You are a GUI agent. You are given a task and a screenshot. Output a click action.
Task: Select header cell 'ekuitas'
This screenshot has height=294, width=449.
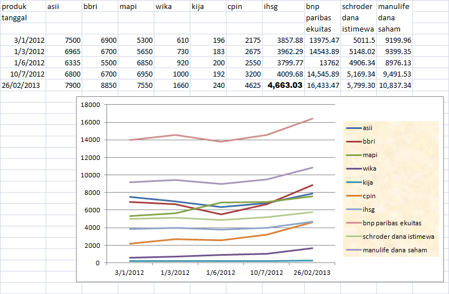click(322, 29)
